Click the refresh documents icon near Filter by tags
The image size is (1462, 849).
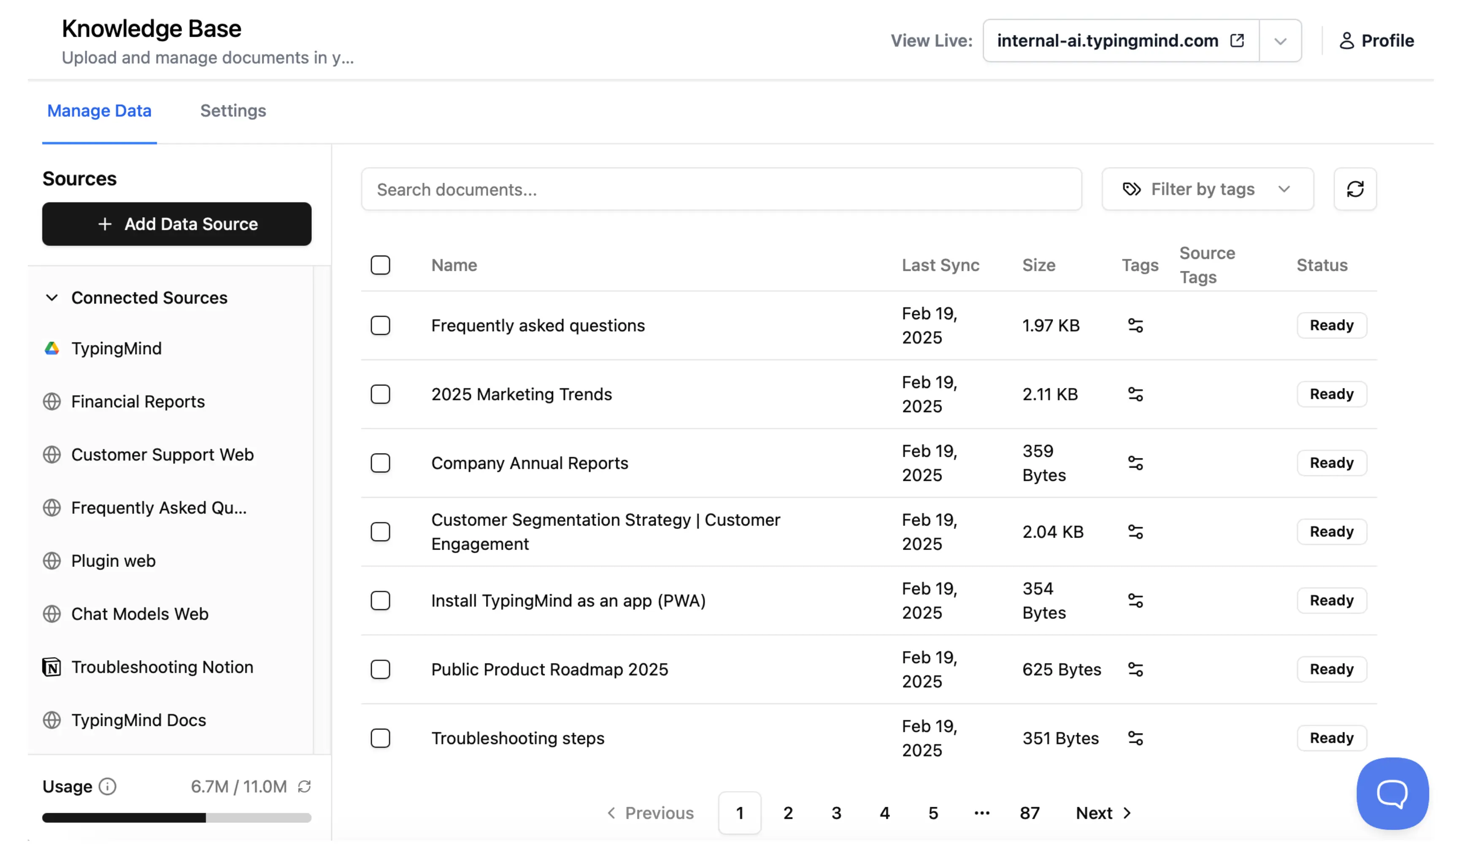coord(1355,189)
